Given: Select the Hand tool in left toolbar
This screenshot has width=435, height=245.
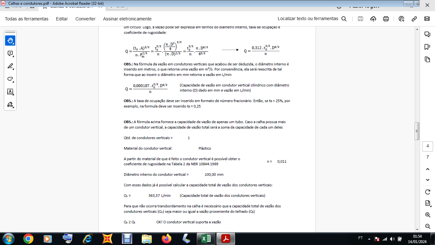Looking at the screenshot, I should click(x=10, y=41).
